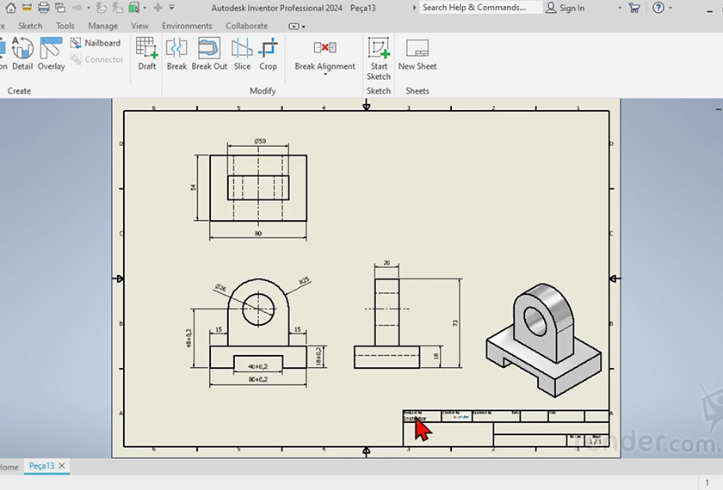The width and height of the screenshot is (723, 490).
Task: Open the Environments ribbon tab
Action: (x=187, y=26)
